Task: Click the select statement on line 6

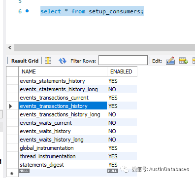Action: click(x=92, y=11)
